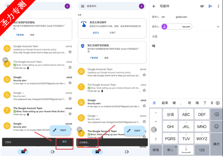Star Google 2 password email in 已发送 inbox
Screen dimensions: 223x157
pos(70,98)
